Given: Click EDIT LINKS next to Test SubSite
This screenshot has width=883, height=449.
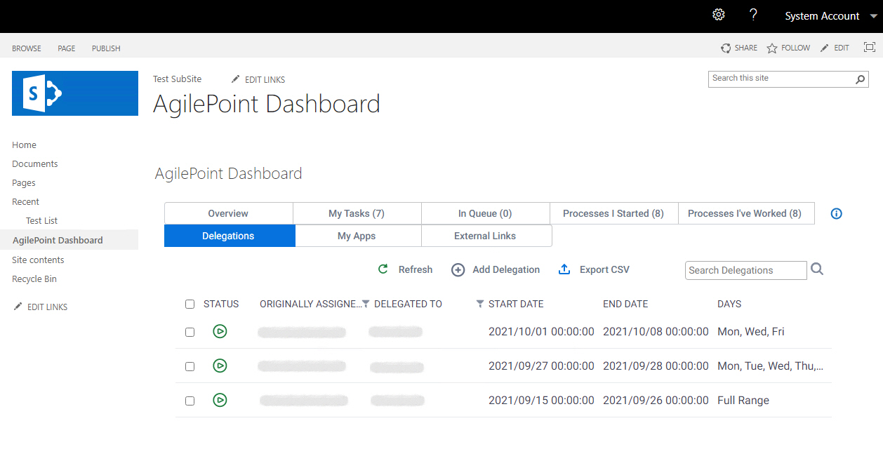Looking at the screenshot, I should (258, 79).
